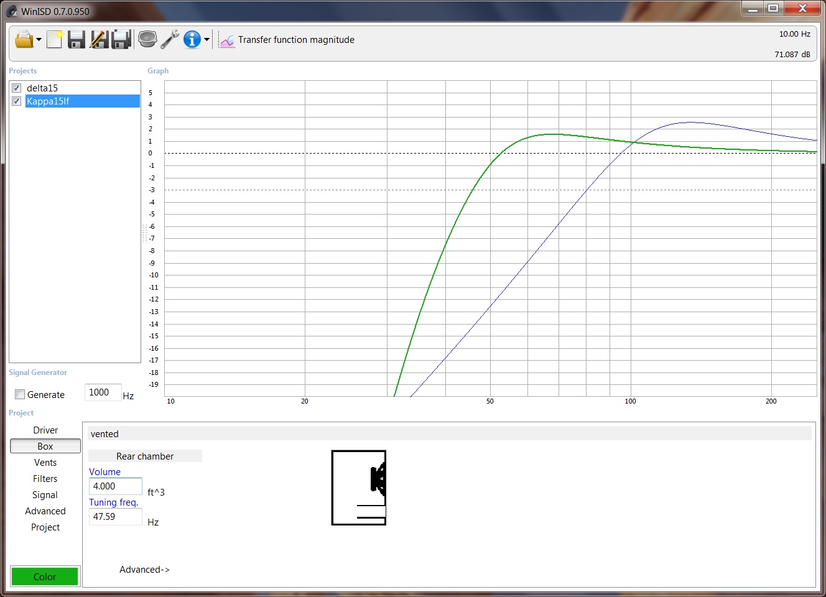This screenshot has height=597, width=826.
Task: Enable the signal Generate checkbox
Action: click(20, 394)
